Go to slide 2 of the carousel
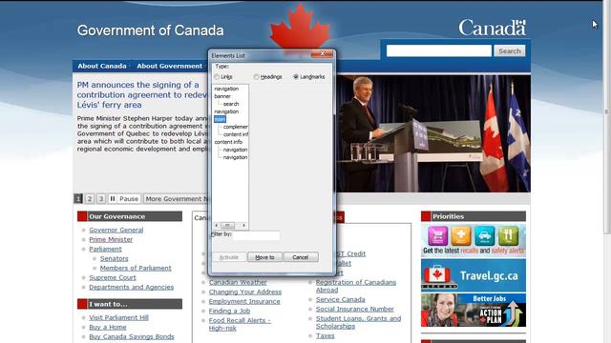 click(90, 199)
